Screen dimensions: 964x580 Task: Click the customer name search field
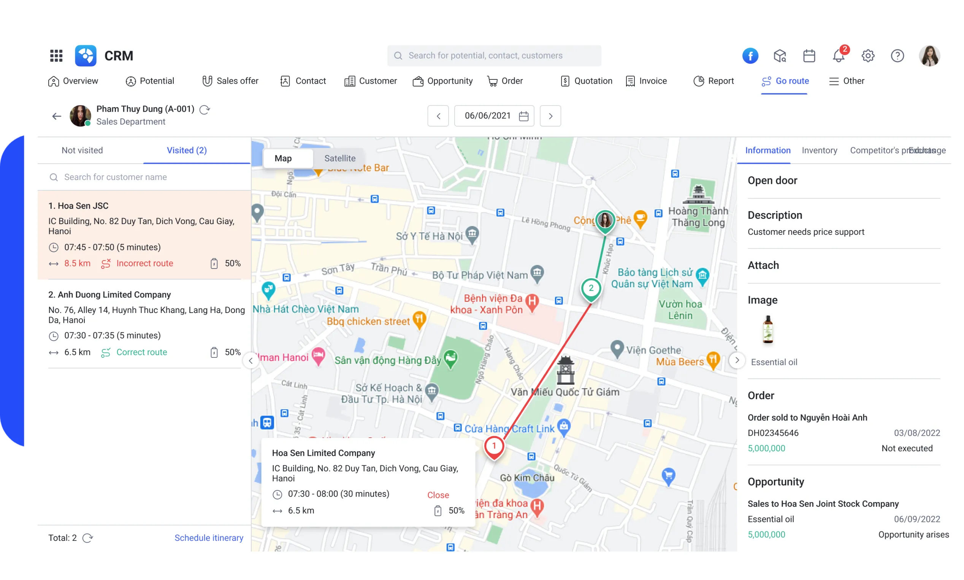[116, 177]
